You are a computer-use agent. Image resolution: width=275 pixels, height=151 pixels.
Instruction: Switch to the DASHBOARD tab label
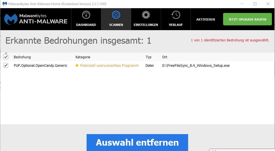pos(86,25)
